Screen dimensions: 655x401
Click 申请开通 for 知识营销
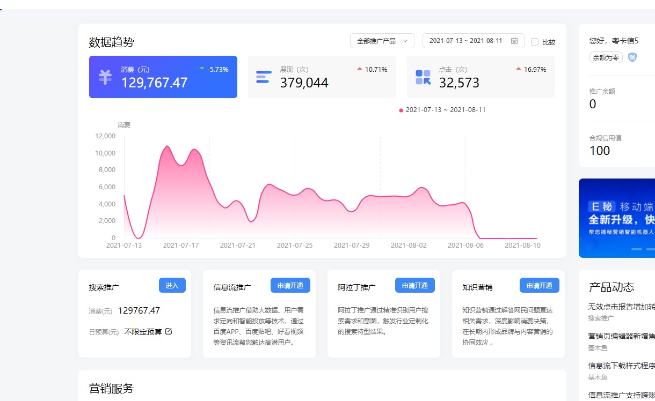point(539,285)
